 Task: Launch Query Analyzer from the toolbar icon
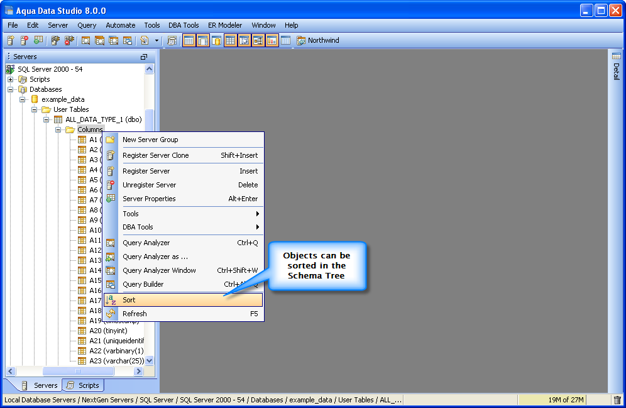point(86,40)
